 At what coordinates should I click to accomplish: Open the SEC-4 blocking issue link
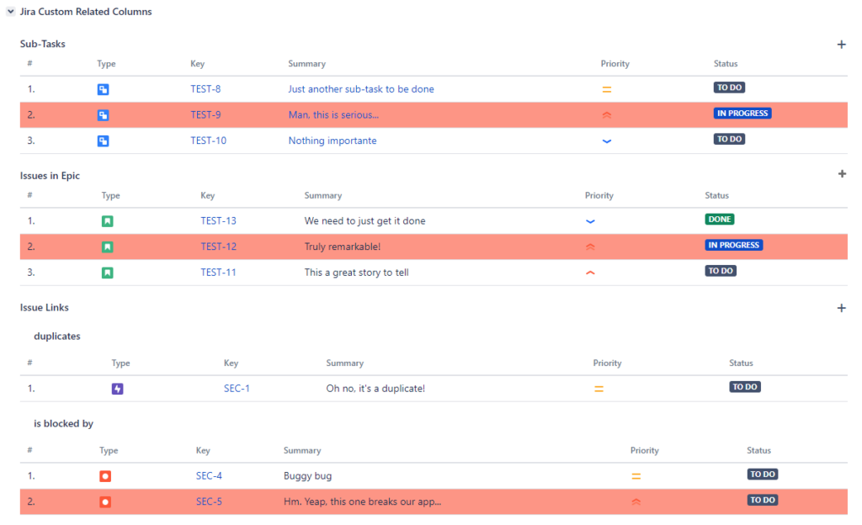[x=209, y=475]
